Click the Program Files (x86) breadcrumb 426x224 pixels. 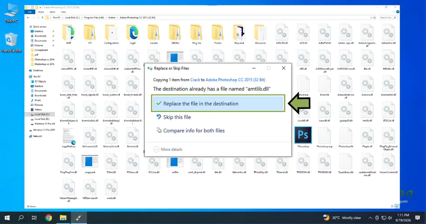point(94,17)
